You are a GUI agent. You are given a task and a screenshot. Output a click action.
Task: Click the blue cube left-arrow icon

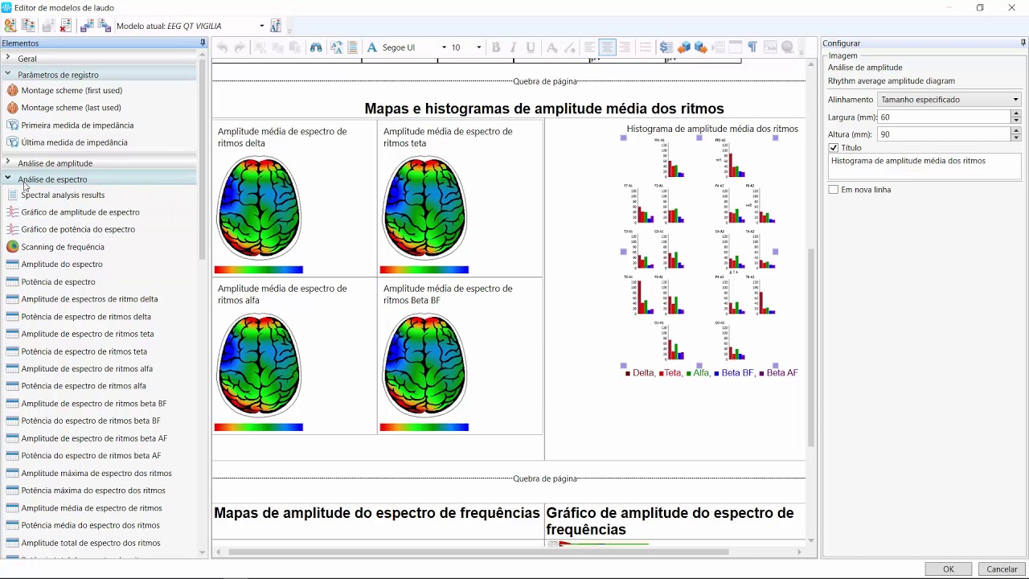683,47
